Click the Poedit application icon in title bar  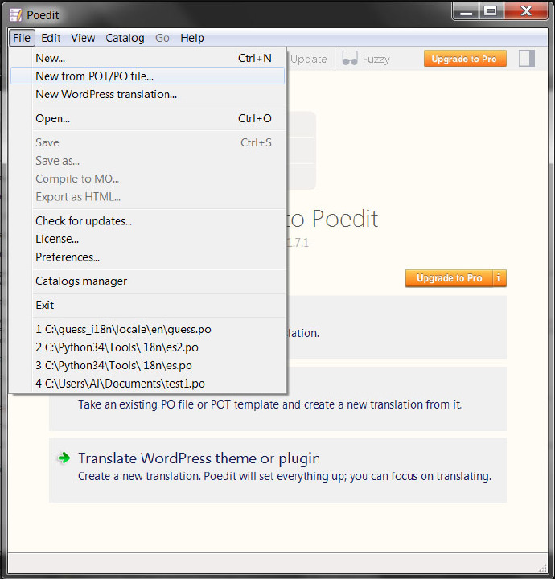(x=15, y=14)
